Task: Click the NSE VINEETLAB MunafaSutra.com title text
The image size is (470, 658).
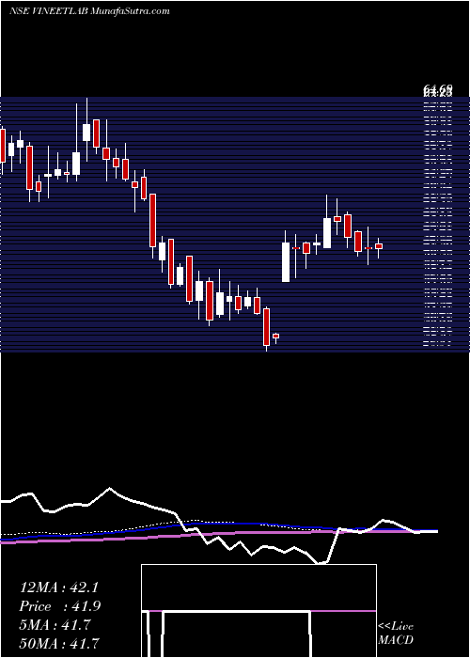Action: click(x=89, y=11)
